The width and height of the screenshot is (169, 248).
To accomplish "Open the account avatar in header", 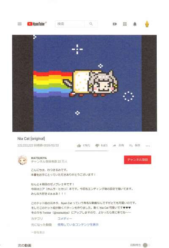I will (x=147, y=24).
